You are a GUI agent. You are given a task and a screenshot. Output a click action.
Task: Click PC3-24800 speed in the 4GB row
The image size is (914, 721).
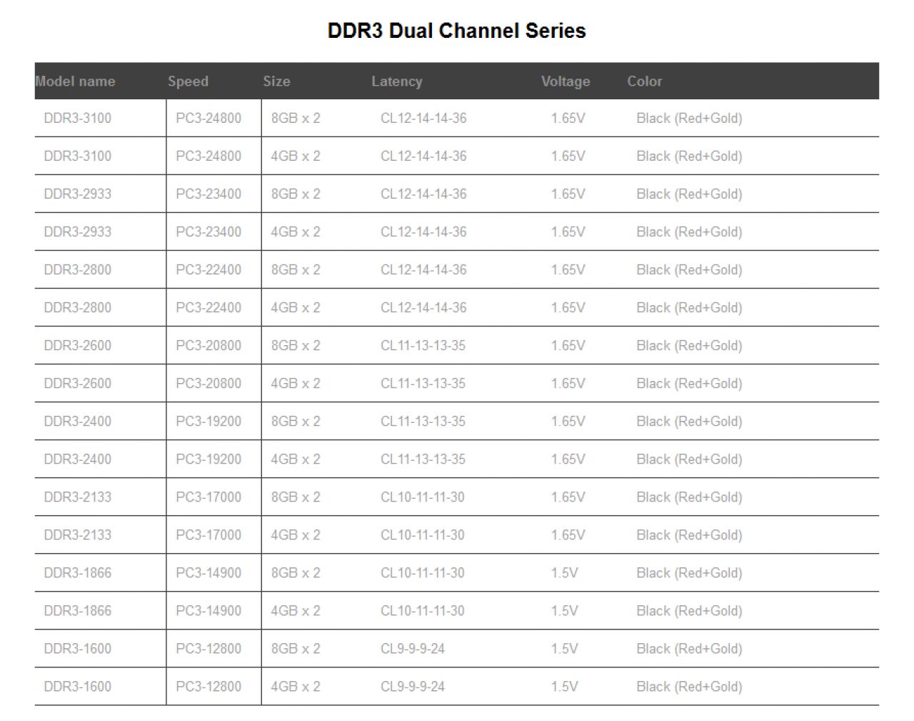[x=209, y=156]
